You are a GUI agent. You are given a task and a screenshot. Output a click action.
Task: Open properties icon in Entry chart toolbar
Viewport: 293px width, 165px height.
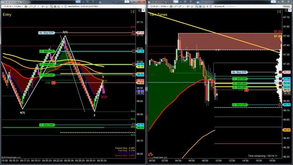pyautogui.click(x=65, y=6)
